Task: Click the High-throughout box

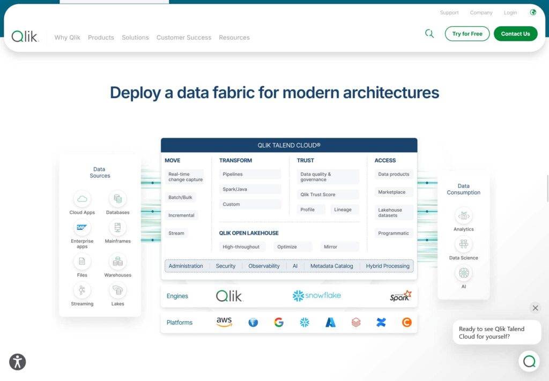Action: [x=242, y=246]
